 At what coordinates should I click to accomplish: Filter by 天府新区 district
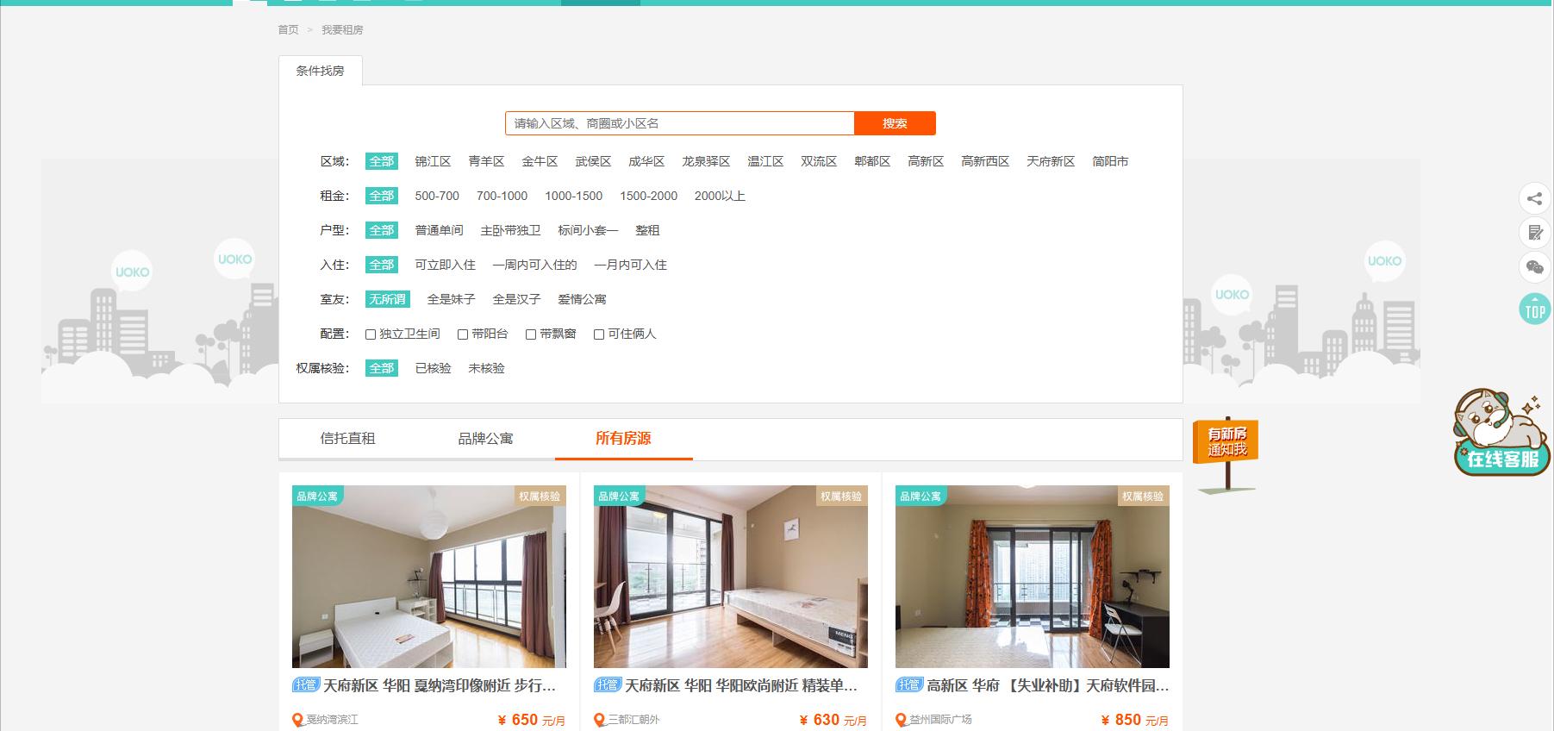coord(1051,161)
